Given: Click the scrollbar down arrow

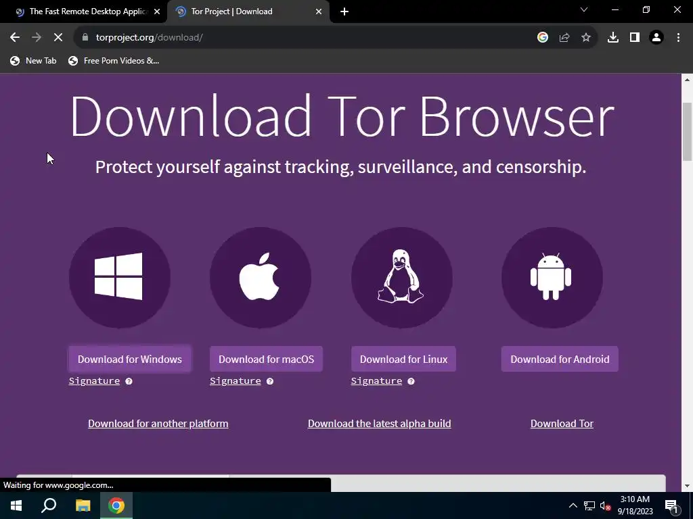Looking at the screenshot, I should 687,486.
